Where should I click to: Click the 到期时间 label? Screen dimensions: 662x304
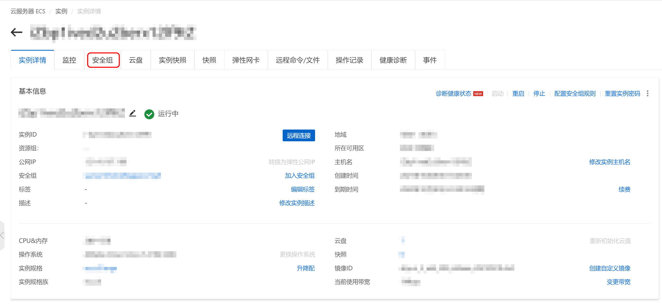pyautogui.click(x=346, y=189)
